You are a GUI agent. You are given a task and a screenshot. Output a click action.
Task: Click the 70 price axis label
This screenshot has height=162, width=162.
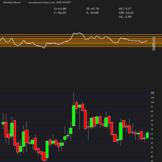(152, 129)
